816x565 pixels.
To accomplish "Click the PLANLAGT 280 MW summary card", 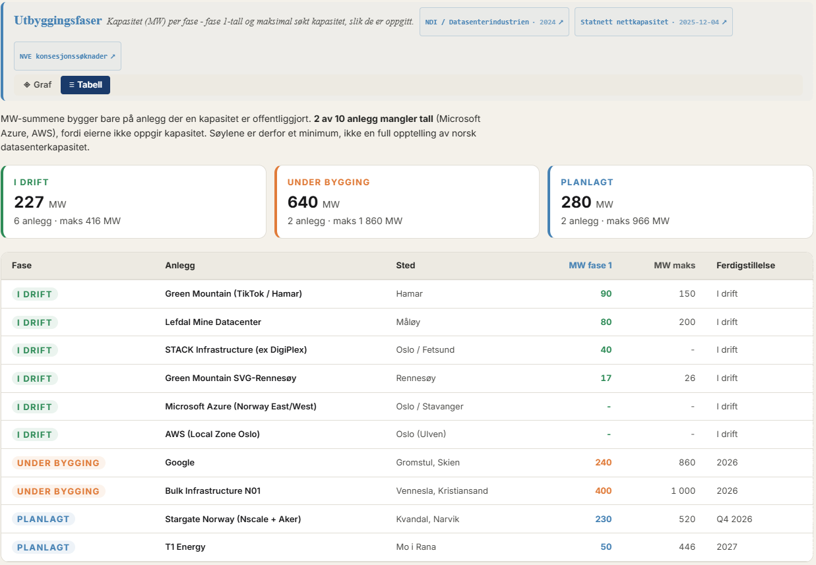I will click(x=680, y=201).
